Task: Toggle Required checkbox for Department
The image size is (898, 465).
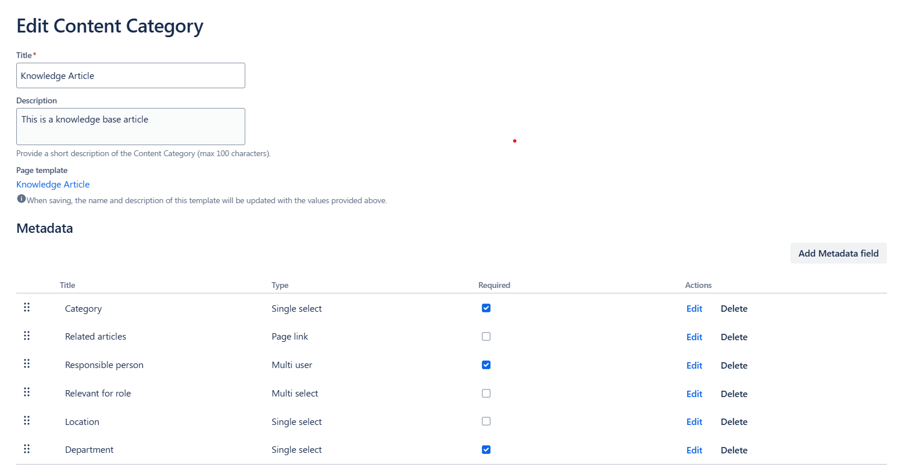Action: tap(486, 450)
